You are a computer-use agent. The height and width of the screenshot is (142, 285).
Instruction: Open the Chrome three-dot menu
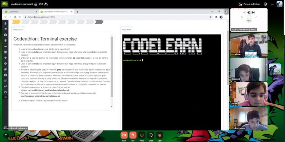pos(226,17)
